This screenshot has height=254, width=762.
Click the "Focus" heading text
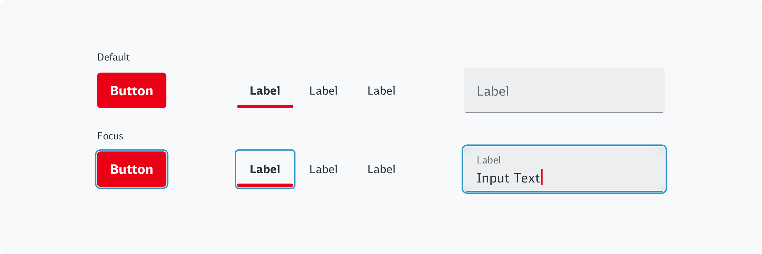pyautogui.click(x=110, y=136)
